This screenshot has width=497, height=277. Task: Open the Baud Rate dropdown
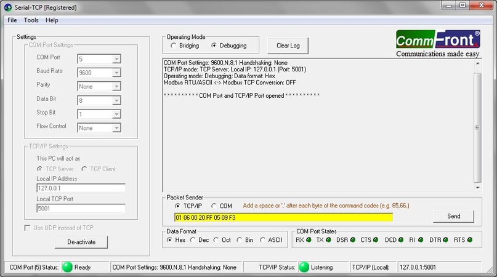tap(116, 73)
